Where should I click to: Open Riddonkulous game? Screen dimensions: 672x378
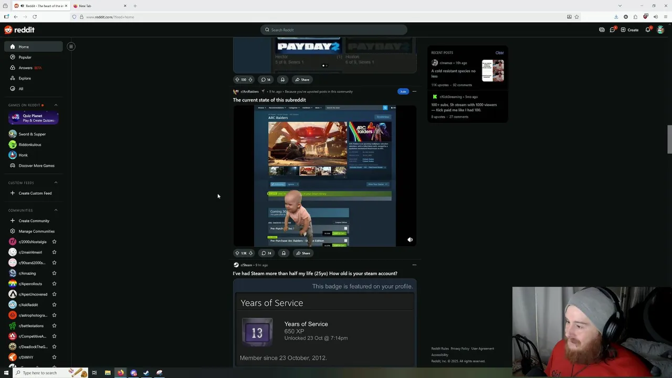(30, 144)
